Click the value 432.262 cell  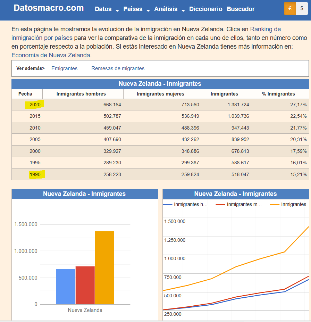point(190,139)
